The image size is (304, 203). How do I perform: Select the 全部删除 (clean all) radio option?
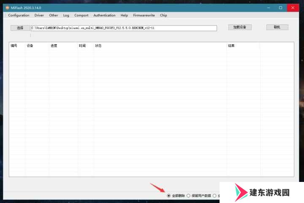[176, 196]
